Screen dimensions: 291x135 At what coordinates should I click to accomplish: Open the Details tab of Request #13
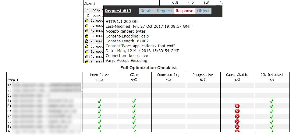click(147, 11)
